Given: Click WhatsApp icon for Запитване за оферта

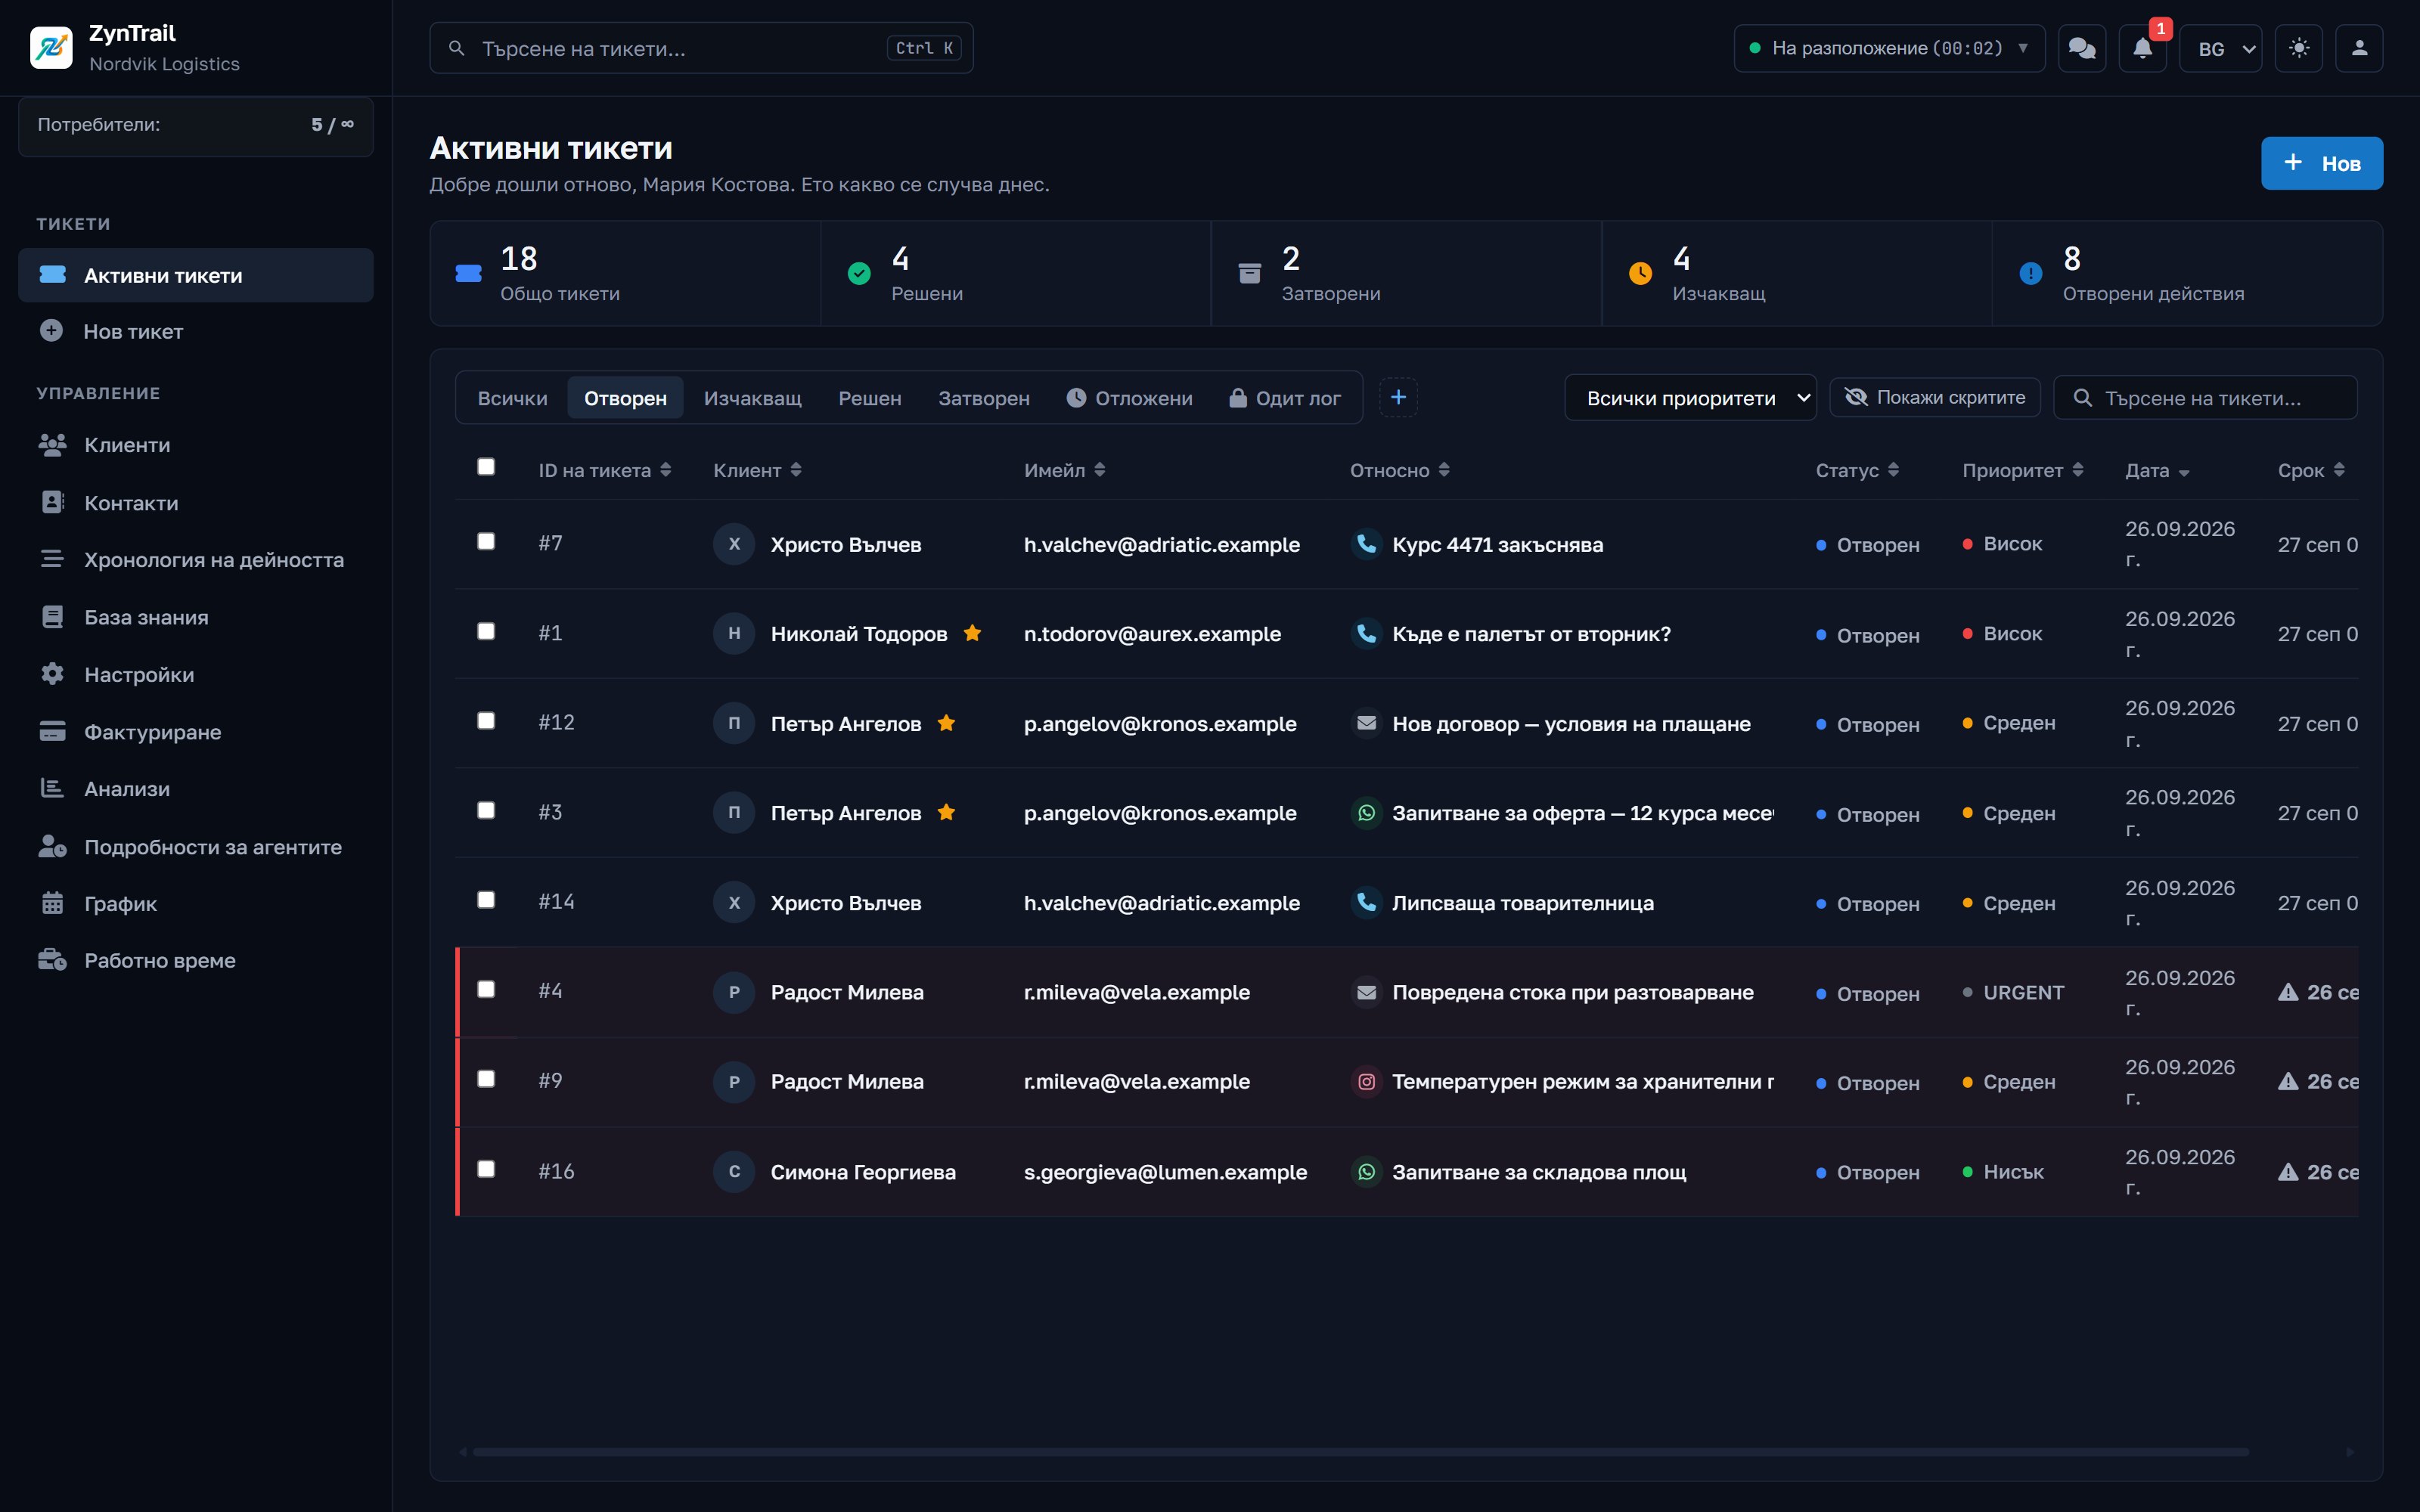Looking at the screenshot, I should (x=1366, y=812).
